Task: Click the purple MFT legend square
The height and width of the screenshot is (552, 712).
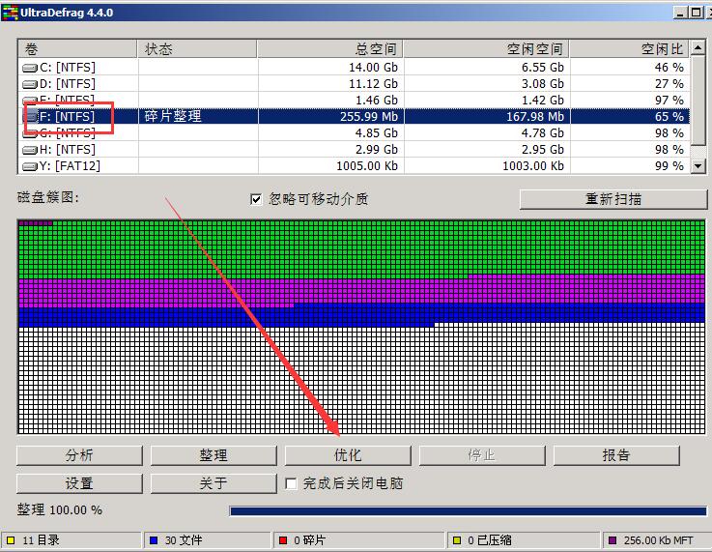Action: [x=612, y=540]
